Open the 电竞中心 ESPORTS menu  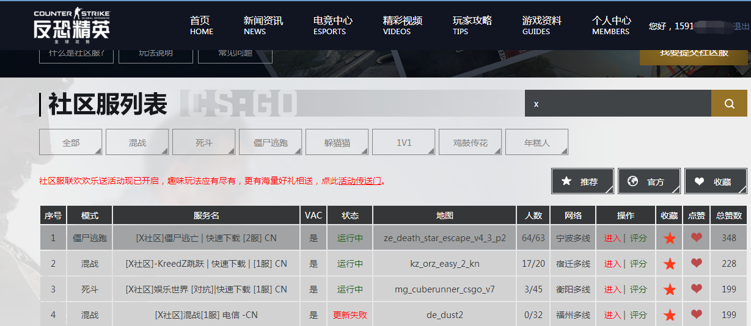[332, 25]
